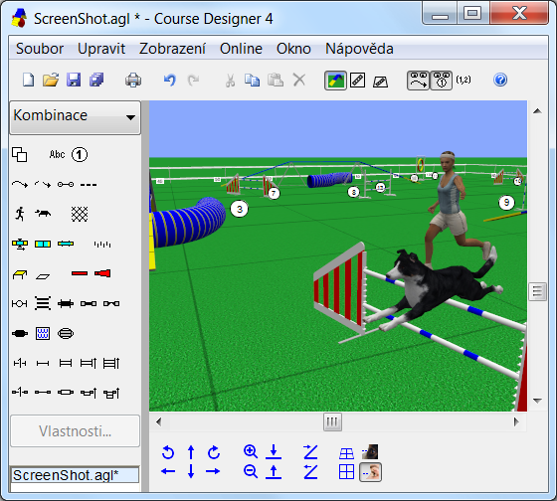Viewport: 557px width, 501px height.
Task: Choose the Abc text label tool
Action: pyautogui.click(x=57, y=154)
